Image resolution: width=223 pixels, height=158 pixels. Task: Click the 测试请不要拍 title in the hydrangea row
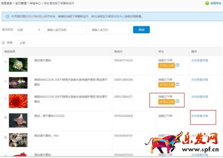click(x=43, y=61)
